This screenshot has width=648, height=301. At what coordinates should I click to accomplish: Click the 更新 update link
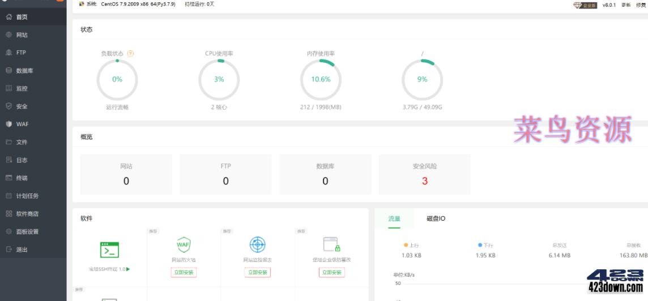pyautogui.click(x=626, y=5)
